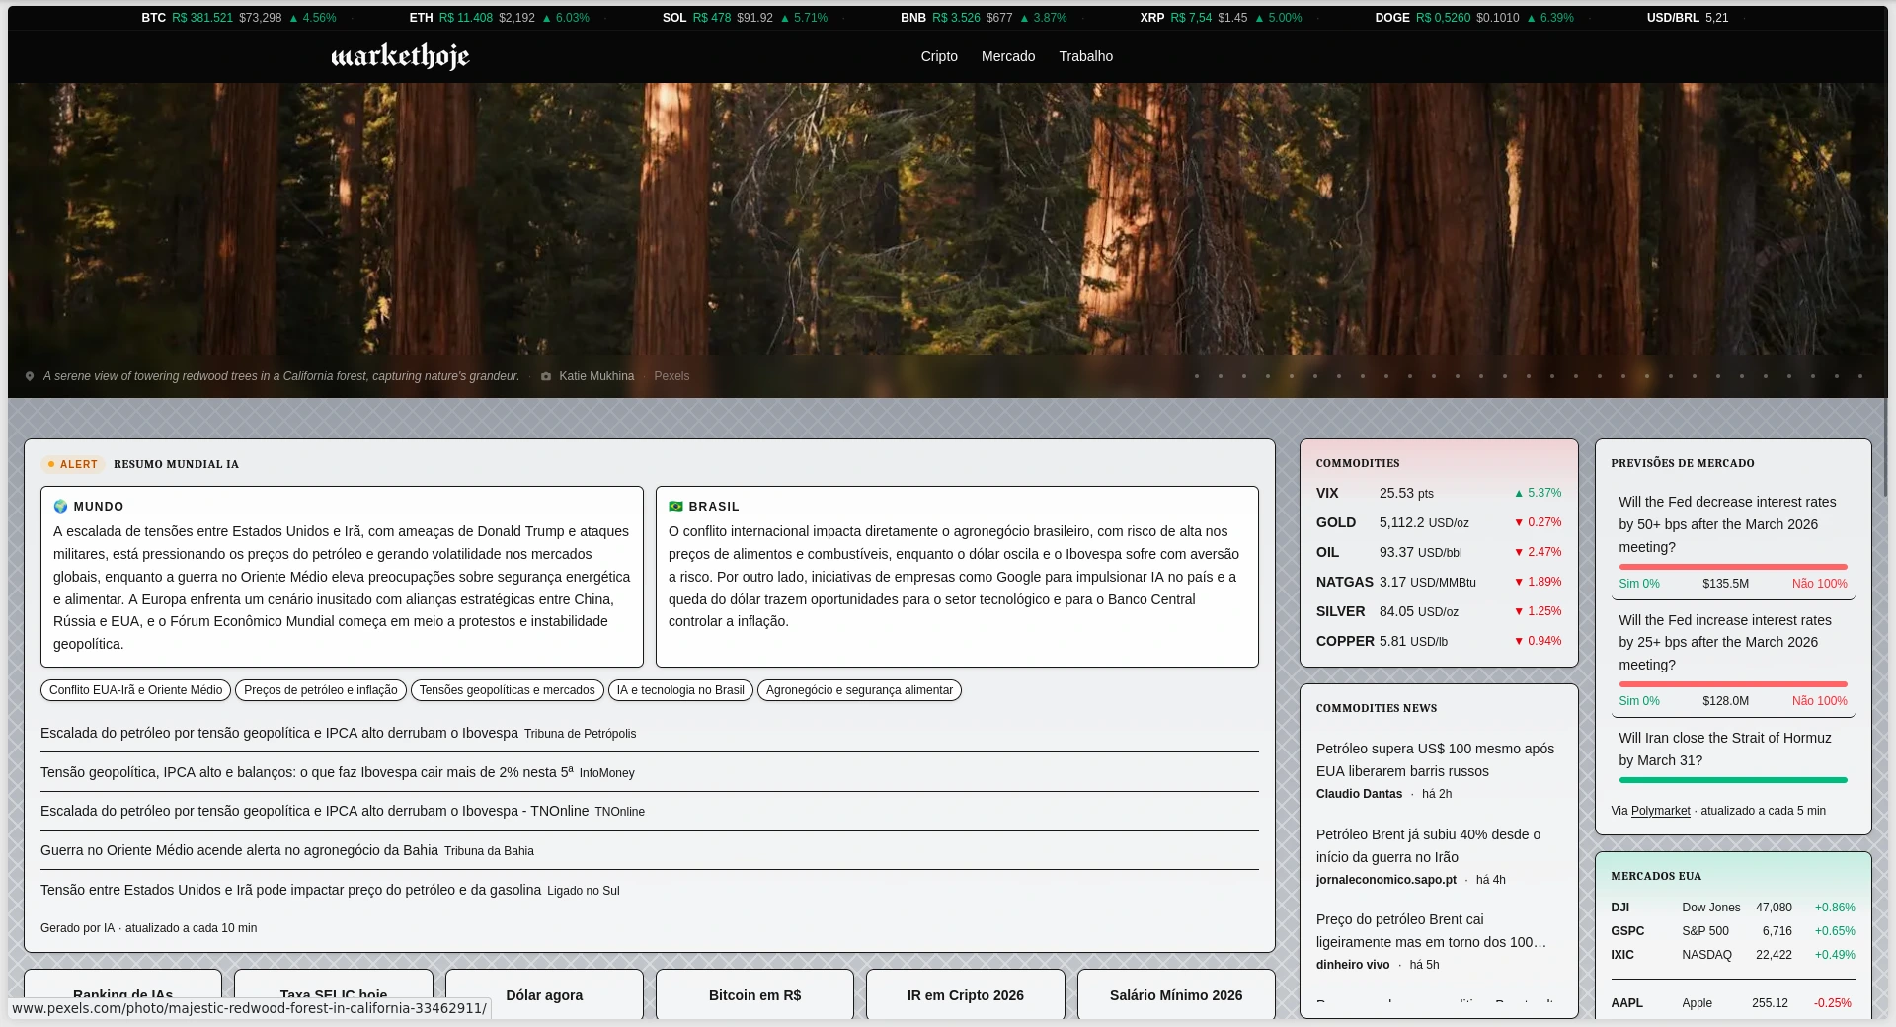This screenshot has width=1896, height=1027.
Task: Follow the Polymarket source link
Action: pos(1660,811)
